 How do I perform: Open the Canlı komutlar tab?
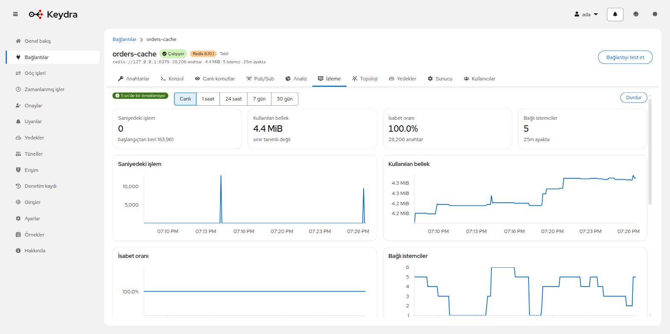(x=215, y=79)
